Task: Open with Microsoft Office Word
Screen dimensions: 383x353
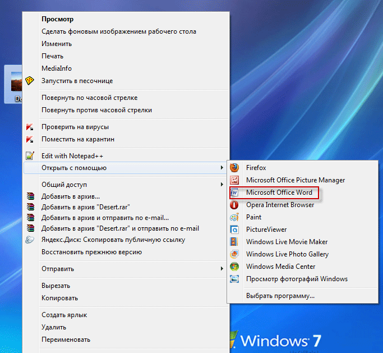Action: tap(279, 192)
